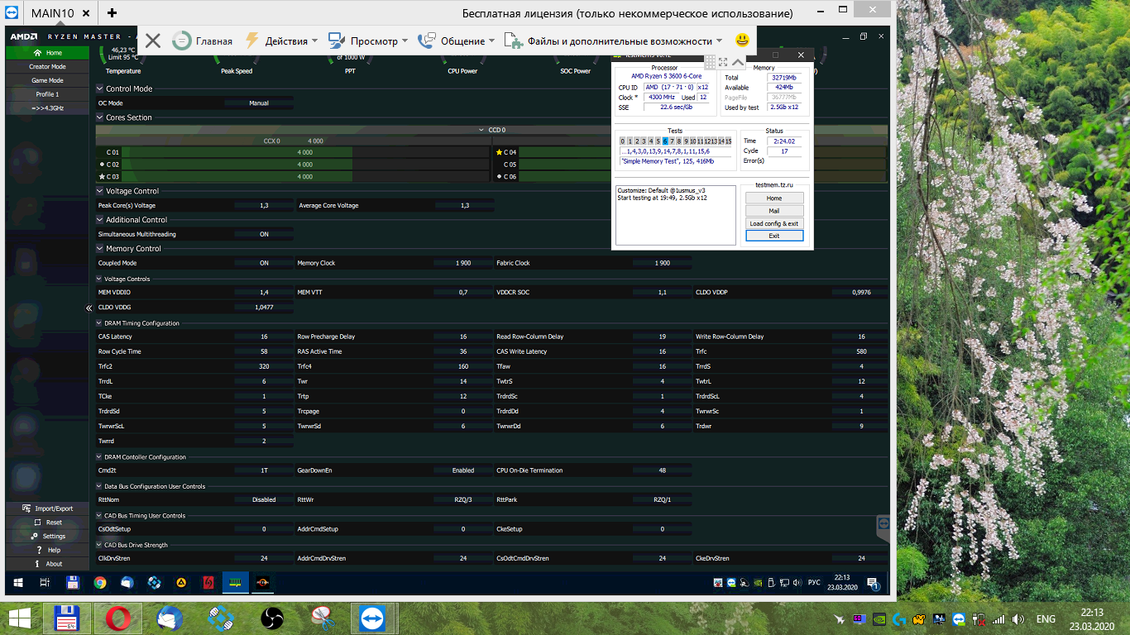
Task: Open Thunderbird from local taskbar
Action: pyautogui.click(x=170, y=618)
